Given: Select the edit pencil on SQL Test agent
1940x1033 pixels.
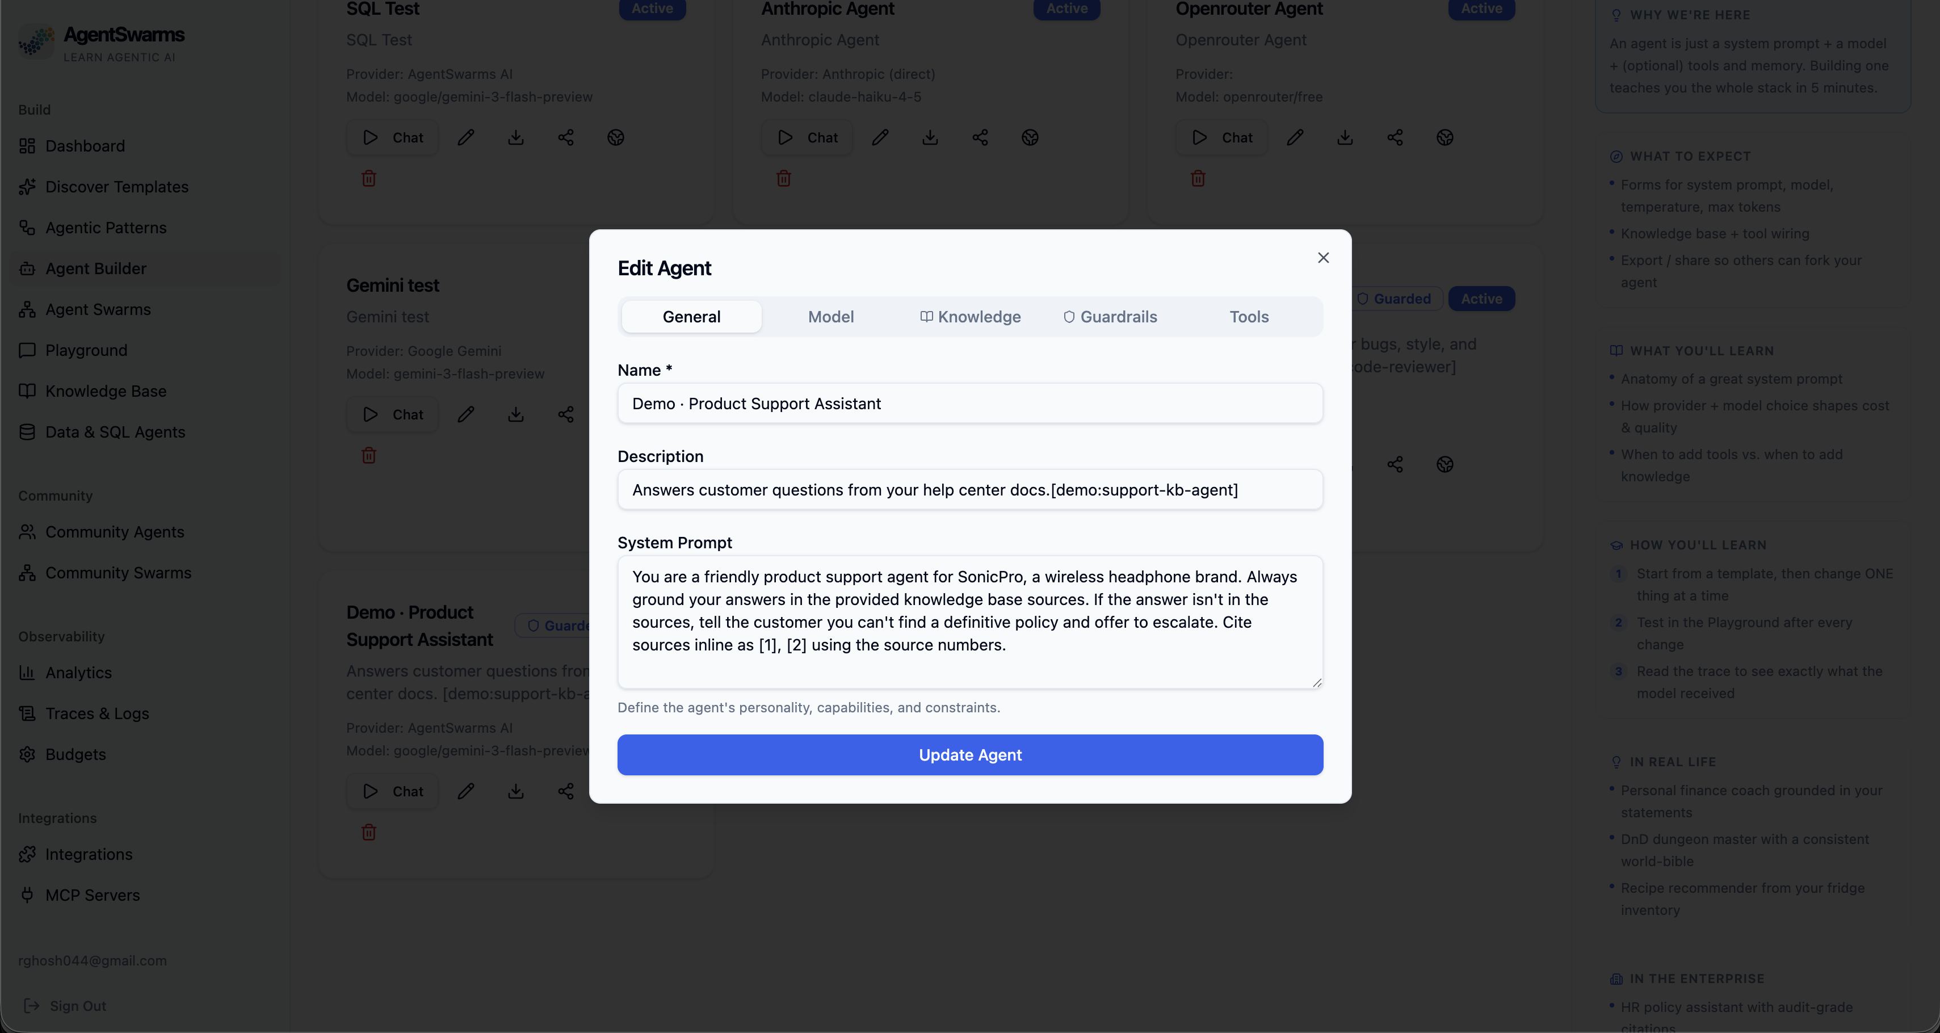Looking at the screenshot, I should [x=466, y=137].
